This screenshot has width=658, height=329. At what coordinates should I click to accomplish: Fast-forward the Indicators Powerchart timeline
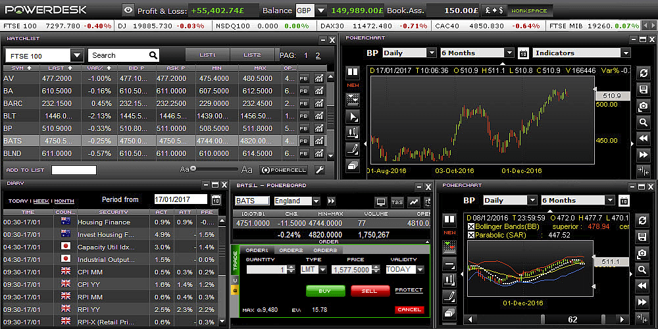click(642, 155)
